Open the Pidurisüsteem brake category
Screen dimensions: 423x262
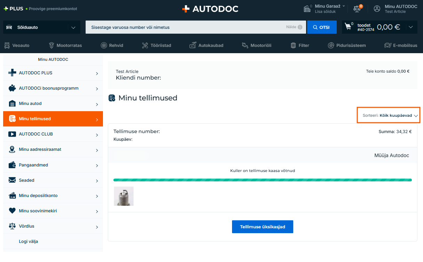(347, 45)
